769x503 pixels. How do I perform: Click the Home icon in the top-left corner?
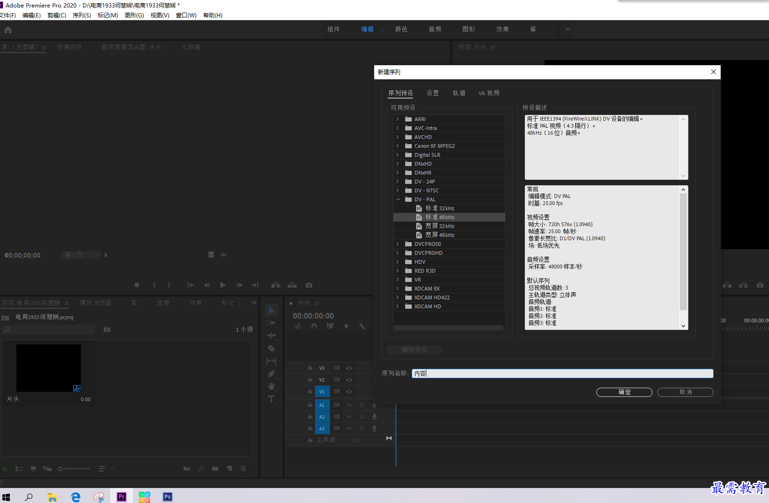8,30
